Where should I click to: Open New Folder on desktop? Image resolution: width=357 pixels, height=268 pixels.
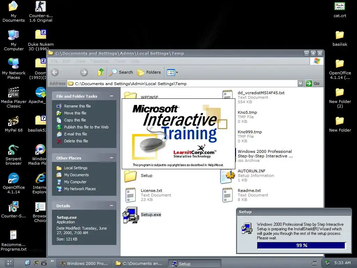340,124
